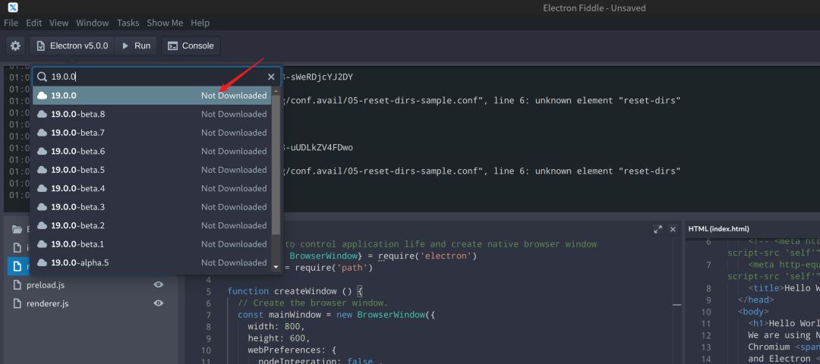This screenshot has height=364, width=820.
Task: Click the down arrow of the version list scrollbar
Action: (276, 267)
